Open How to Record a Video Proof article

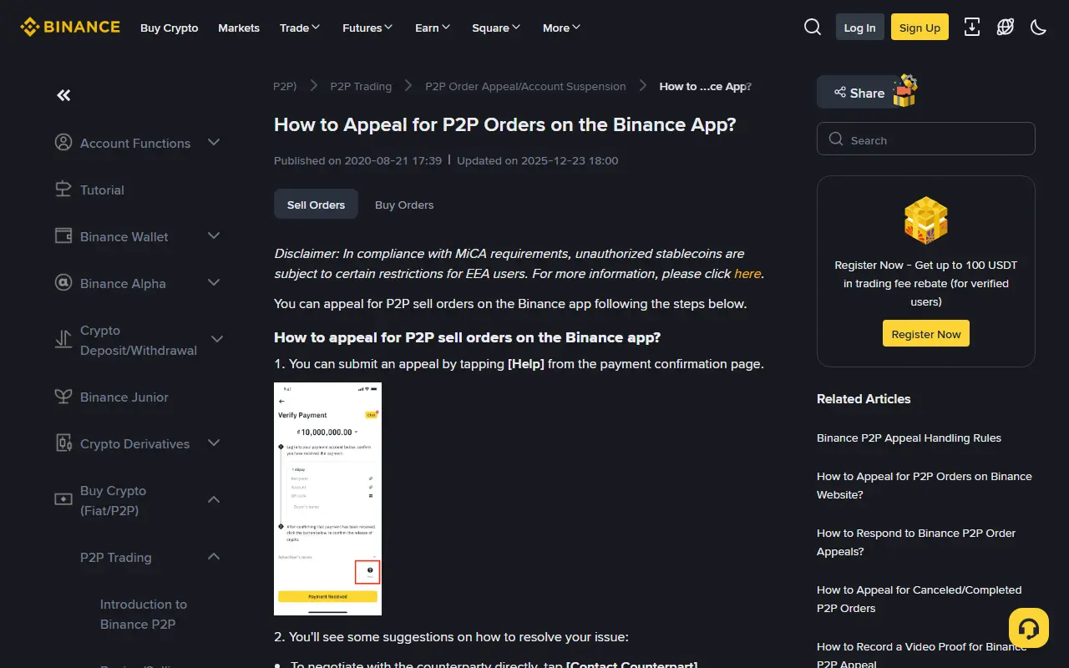pos(922,655)
